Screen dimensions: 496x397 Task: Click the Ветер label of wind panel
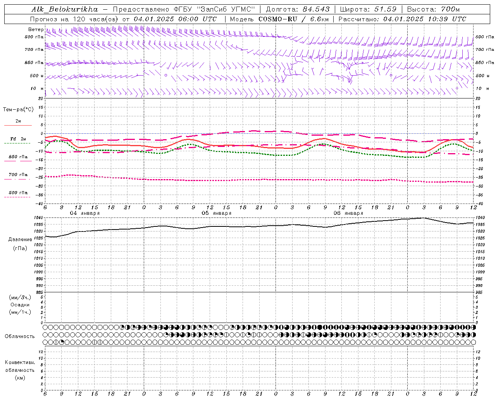[36, 29]
